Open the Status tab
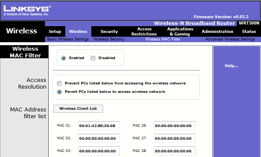This screenshot has height=157, width=261. 249,31
